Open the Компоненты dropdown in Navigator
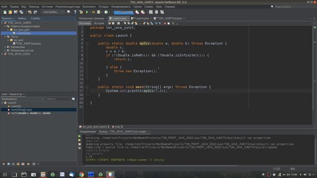Image resolution: width=317 pixels, height=178 pixels. click(x=22, y=99)
